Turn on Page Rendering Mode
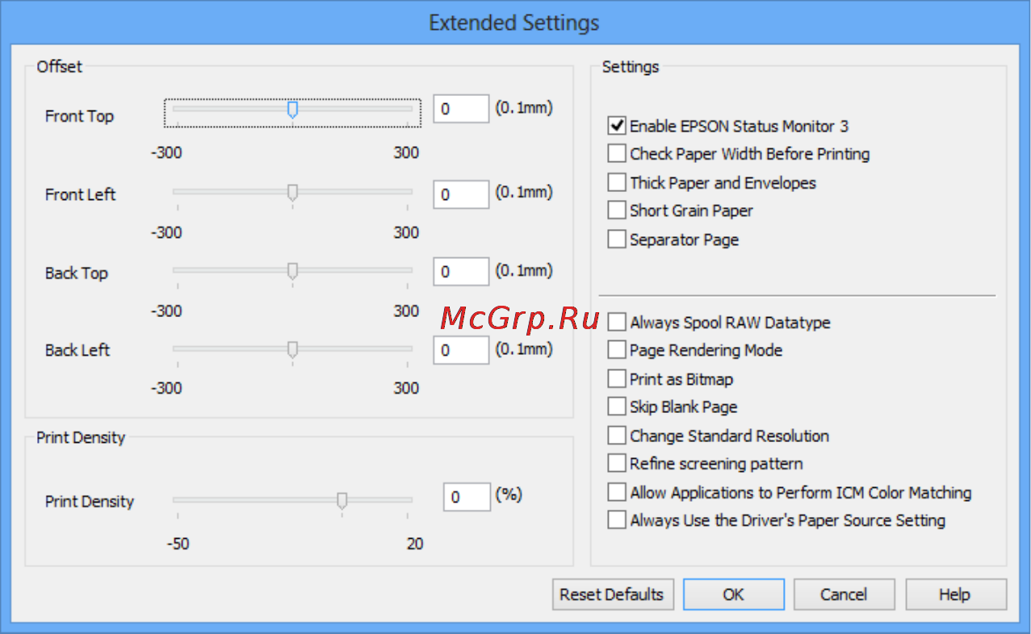This screenshot has width=1031, height=634. point(617,350)
